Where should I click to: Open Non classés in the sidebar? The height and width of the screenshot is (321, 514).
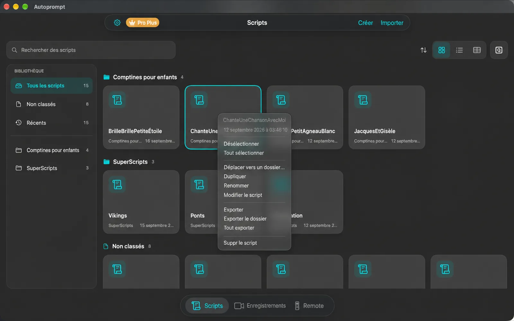coord(52,104)
